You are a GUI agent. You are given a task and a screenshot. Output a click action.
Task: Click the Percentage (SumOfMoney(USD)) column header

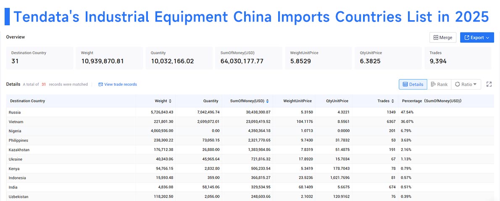(x=432, y=101)
